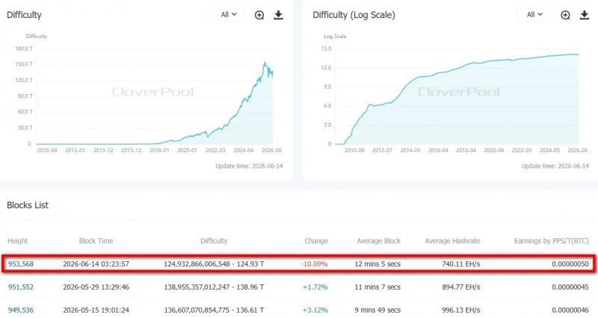Click earnings value 0.00000050
This screenshot has width=598, height=318.
[570, 264]
